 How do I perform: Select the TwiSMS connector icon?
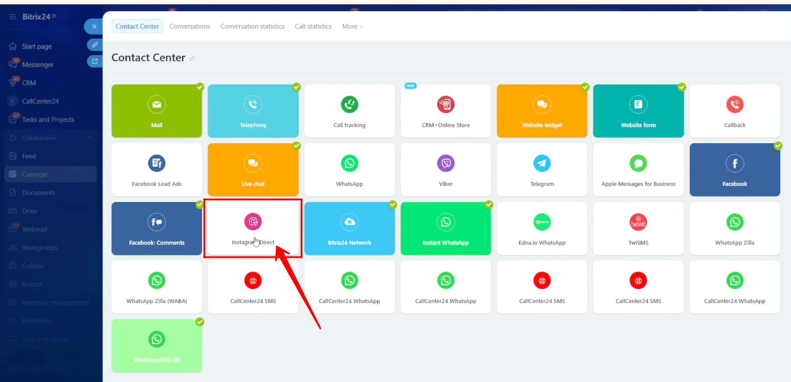[x=638, y=222]
